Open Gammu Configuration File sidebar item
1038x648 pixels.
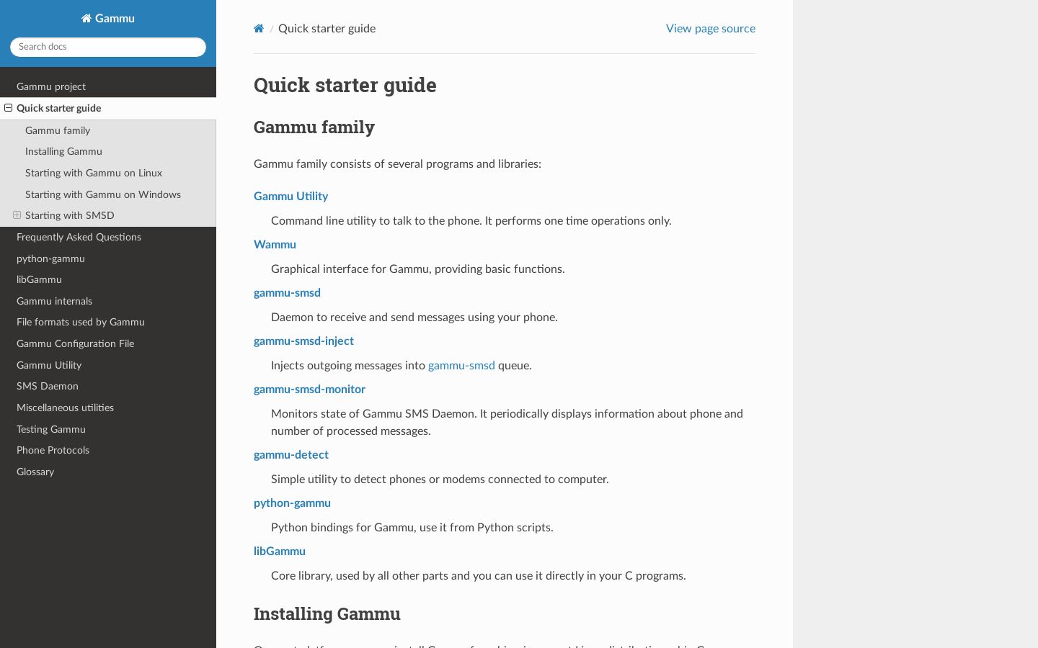tap(108, 344)
